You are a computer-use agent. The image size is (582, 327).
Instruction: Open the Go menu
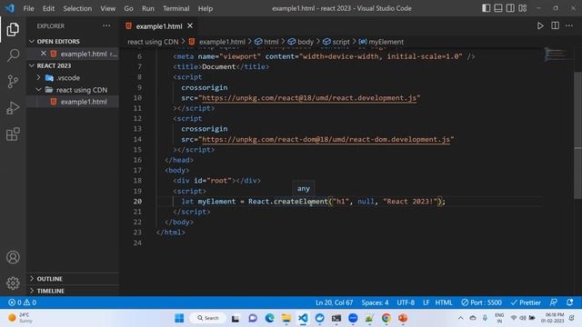pos(128,8)
